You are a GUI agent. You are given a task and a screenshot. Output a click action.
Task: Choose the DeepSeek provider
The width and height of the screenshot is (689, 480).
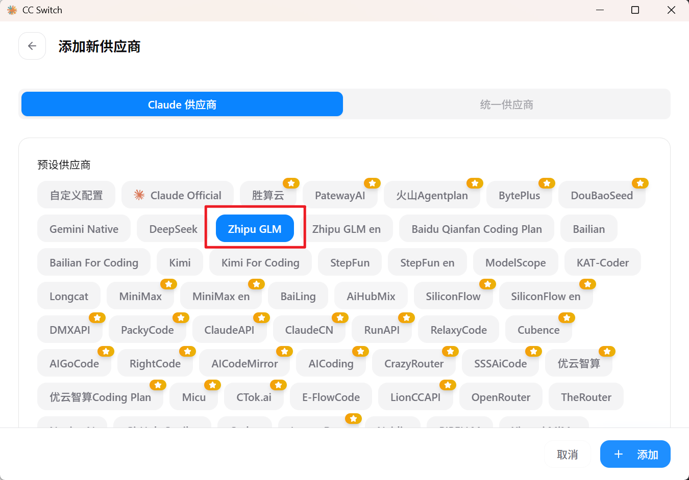coord(173,229)
